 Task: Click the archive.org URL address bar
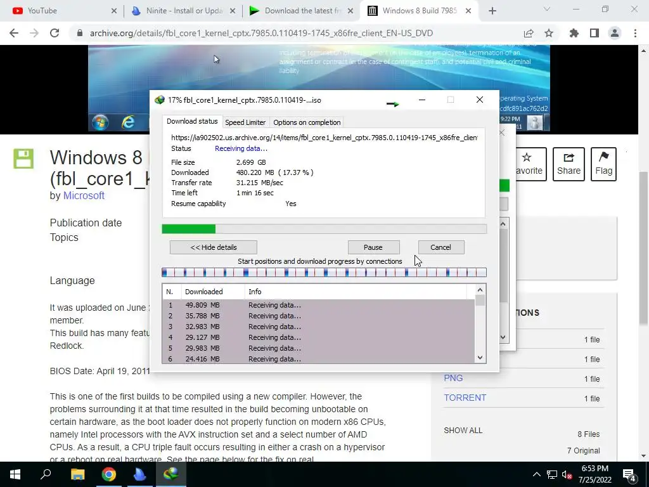(x=261, y=33)
